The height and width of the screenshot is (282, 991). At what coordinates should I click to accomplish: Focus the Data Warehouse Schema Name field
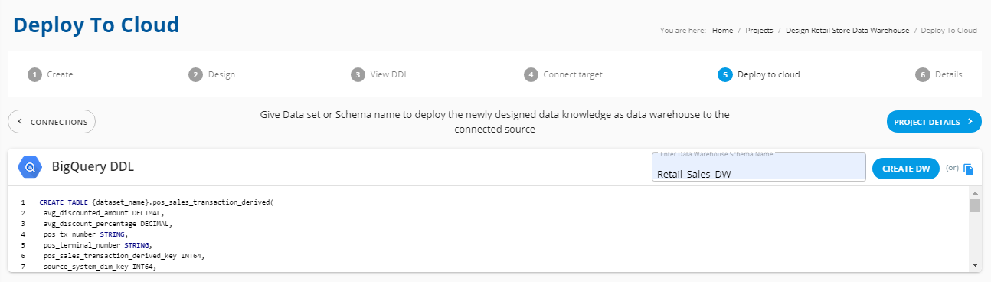click(x=759, y=167)
